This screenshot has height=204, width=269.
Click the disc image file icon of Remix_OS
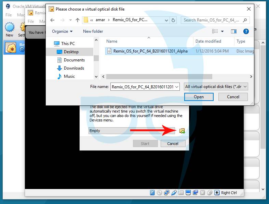[109, 51]
